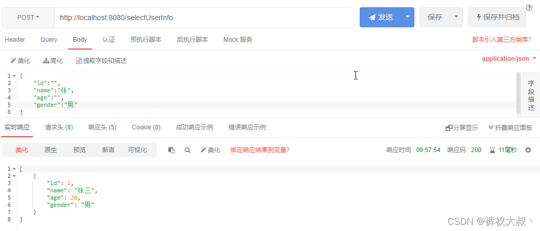This screenshot has width=540, height=231.
Task: Switch to the 预执行脚本 tab
Action: [146, 40]
